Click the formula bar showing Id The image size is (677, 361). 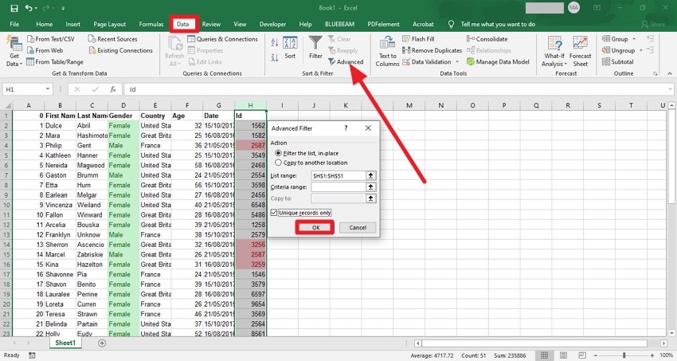397,89
